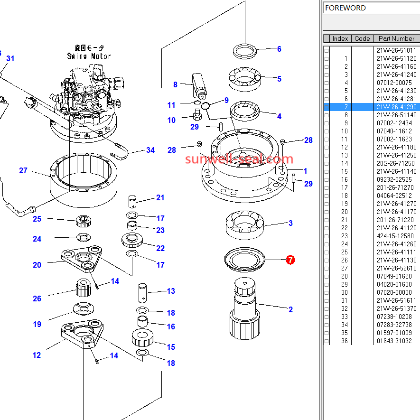Screen dimensions: 420x420
Task: Open the FOREWORD combo box
Action: pyautogui.click(x=372, y=8)
